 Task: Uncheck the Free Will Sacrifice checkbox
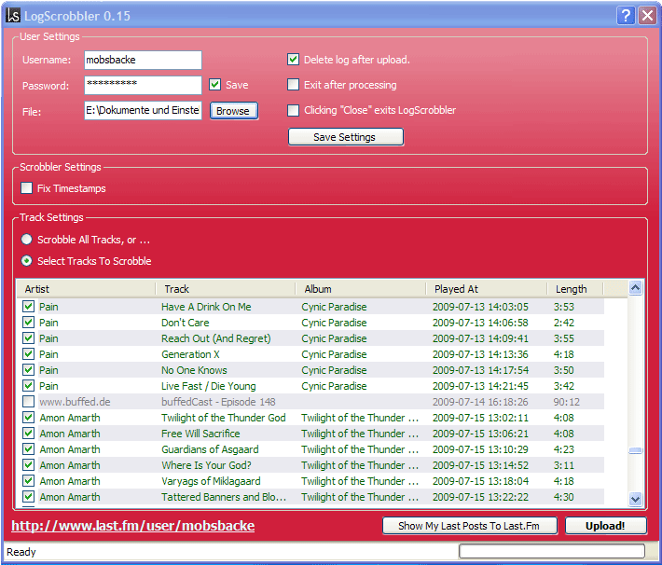(28, 434)
